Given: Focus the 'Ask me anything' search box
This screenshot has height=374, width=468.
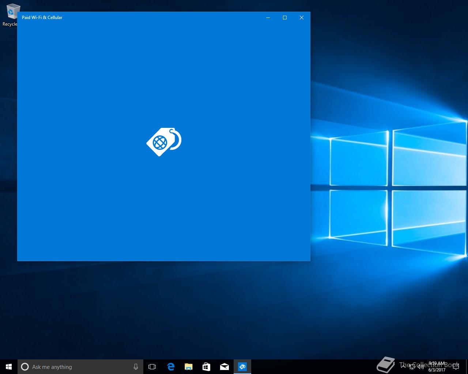Looking at the screenshot, I should coord(80,367).
